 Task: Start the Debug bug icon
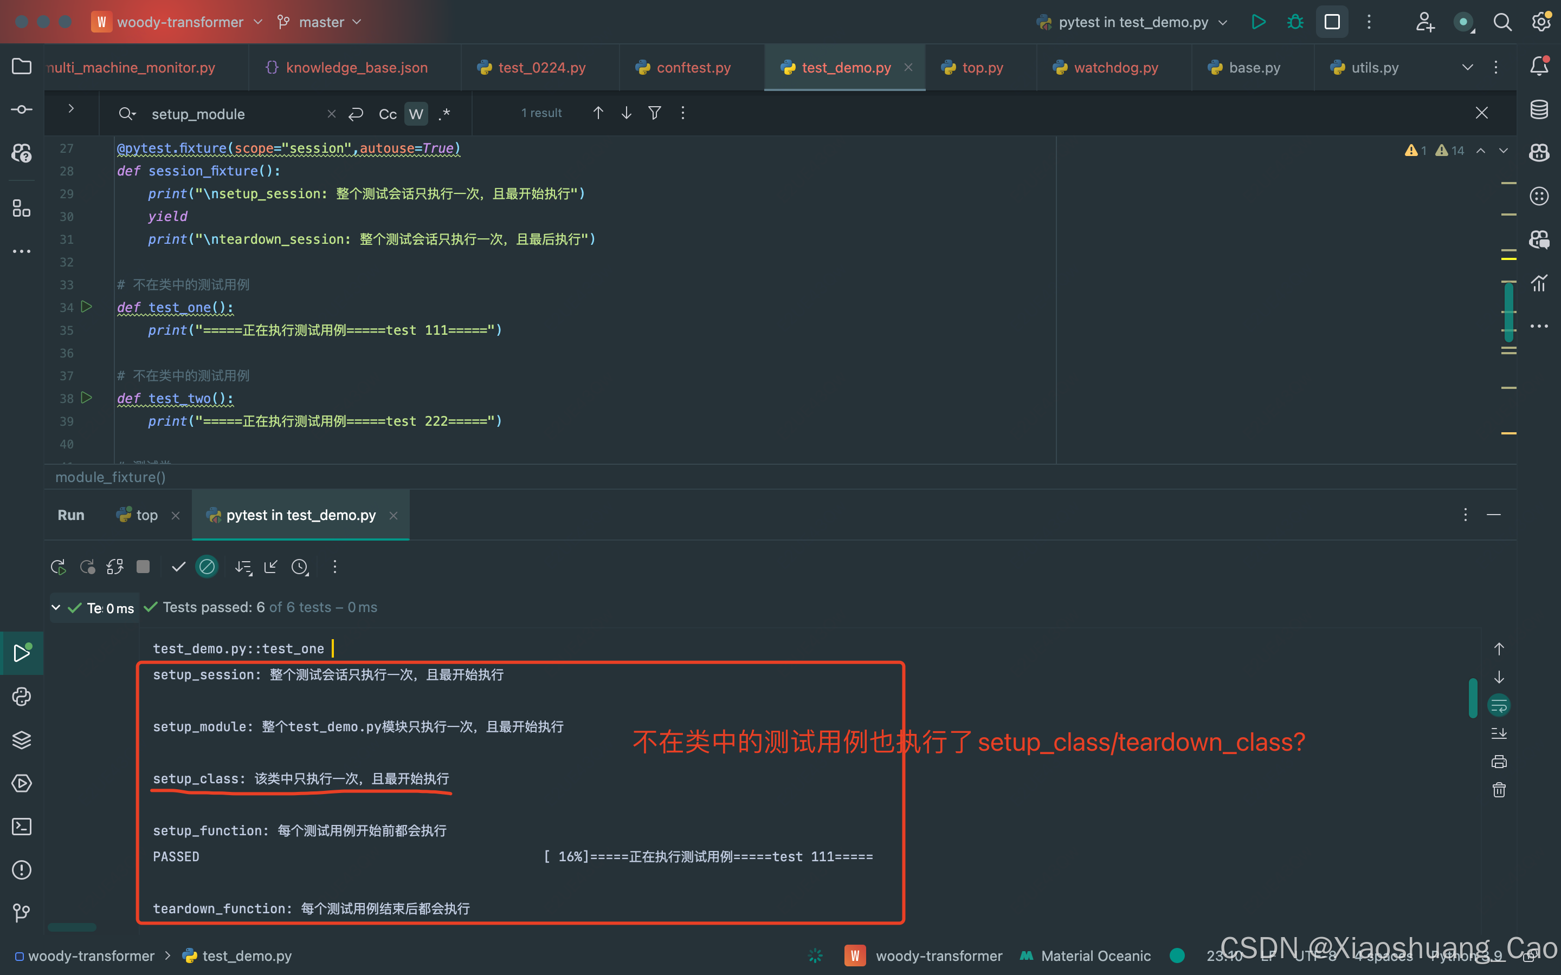1294,22
